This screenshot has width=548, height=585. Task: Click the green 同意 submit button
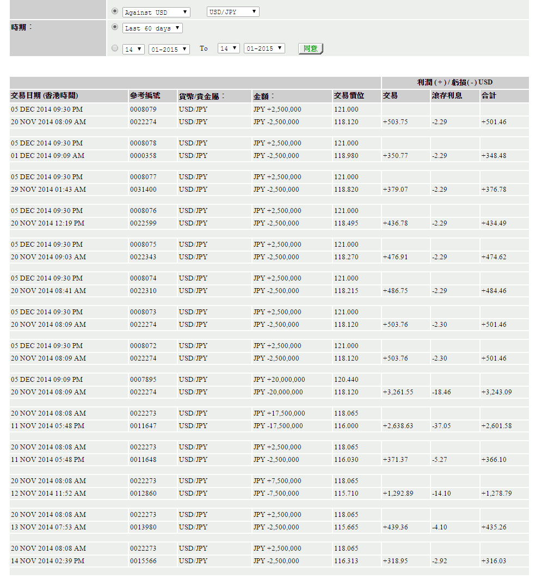(x=311, y=49)
